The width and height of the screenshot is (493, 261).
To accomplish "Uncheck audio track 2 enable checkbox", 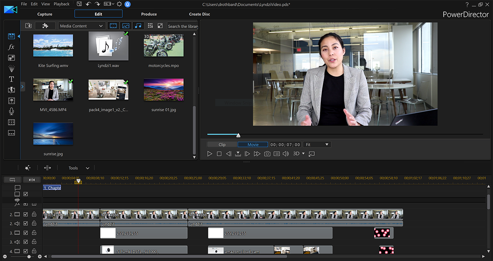I will [26, 223].
